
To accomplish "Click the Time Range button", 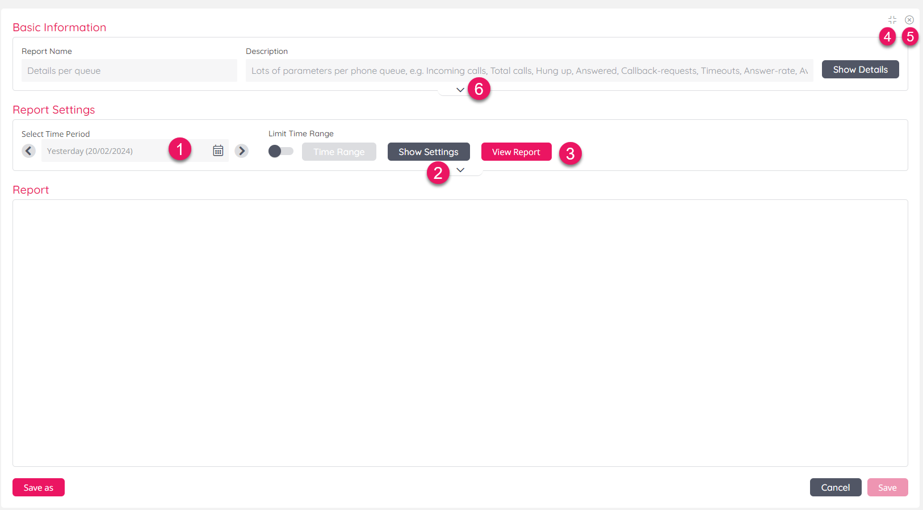I will [339, 152].
